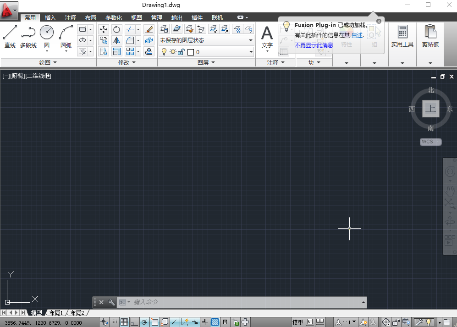The image size is (457, 327).
Task: Click the 自述 link in the Fusion notification
Action: click(357, 34)
